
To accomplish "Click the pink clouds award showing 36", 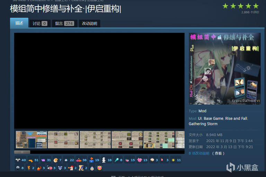I will [x=81, y=160].
